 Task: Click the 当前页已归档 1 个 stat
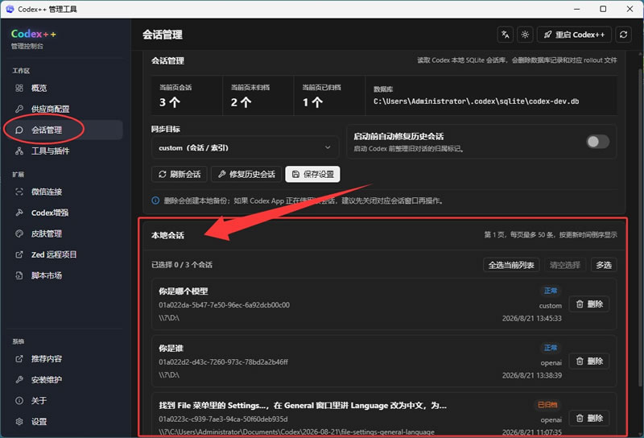click(x=329, y=95)
